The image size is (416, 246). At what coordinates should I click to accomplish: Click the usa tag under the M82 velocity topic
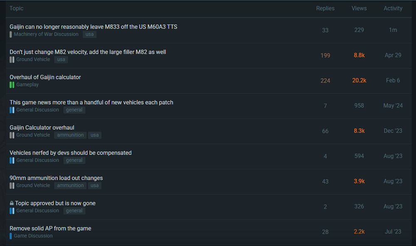point(61,60)
